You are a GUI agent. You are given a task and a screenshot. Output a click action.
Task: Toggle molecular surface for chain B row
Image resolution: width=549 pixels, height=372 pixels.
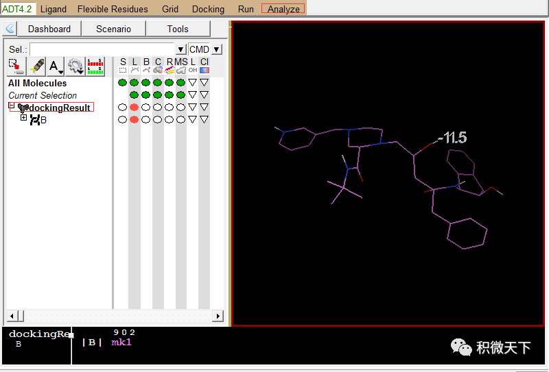(x=180, y=120)
